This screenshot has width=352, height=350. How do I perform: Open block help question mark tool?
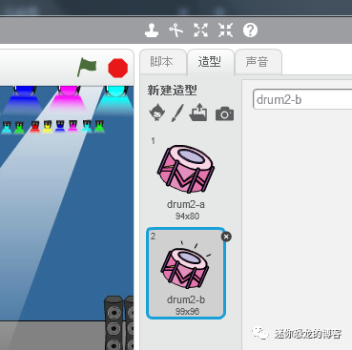[x=250, y=31]
